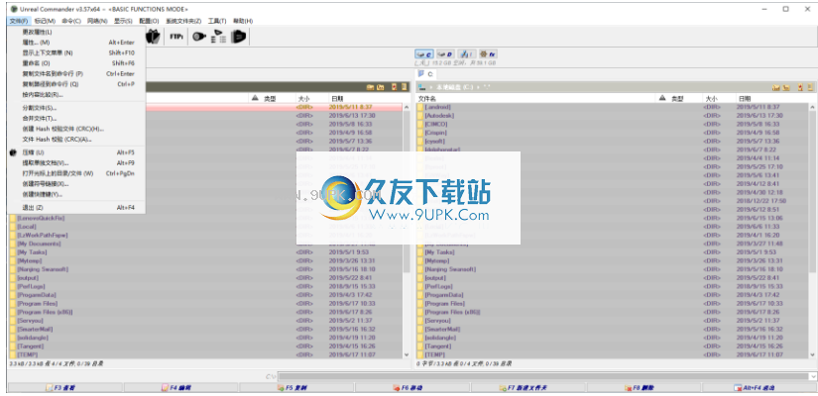The width and height of the screenshot is (818, 396).
Task: Click the F5 复制 button
Action: coord(296,388)
